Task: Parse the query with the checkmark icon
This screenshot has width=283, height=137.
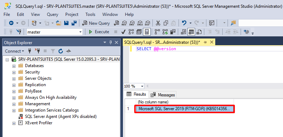Action: (x=124, y=32)
